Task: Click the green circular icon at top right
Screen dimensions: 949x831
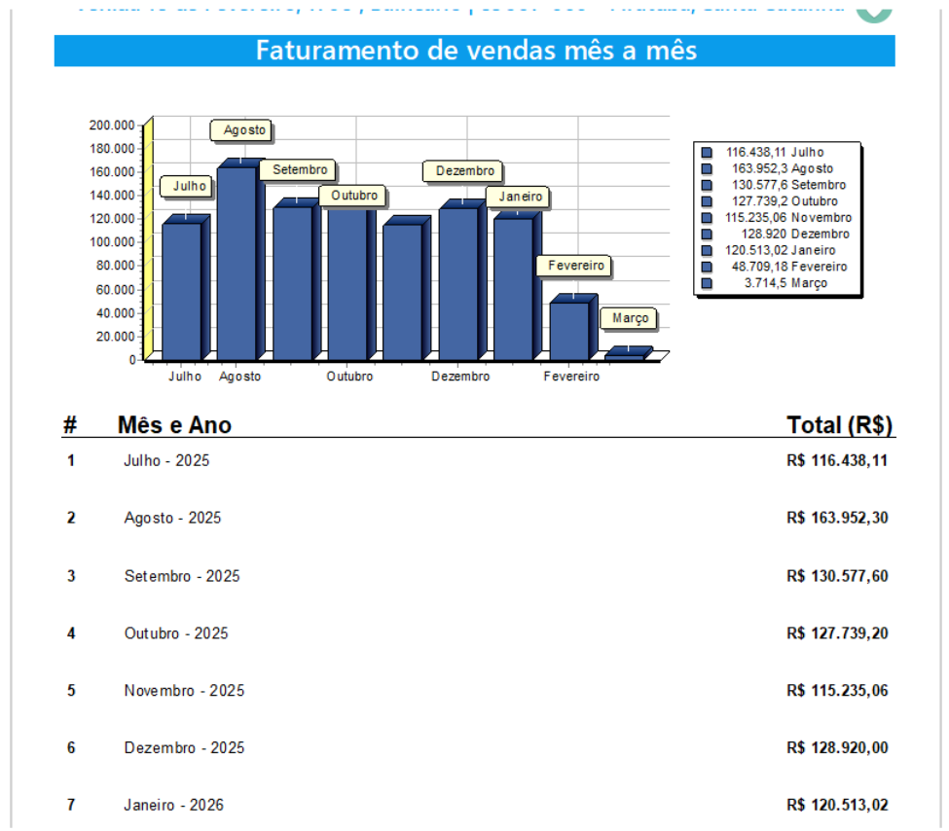Action: tap(874, 8)
